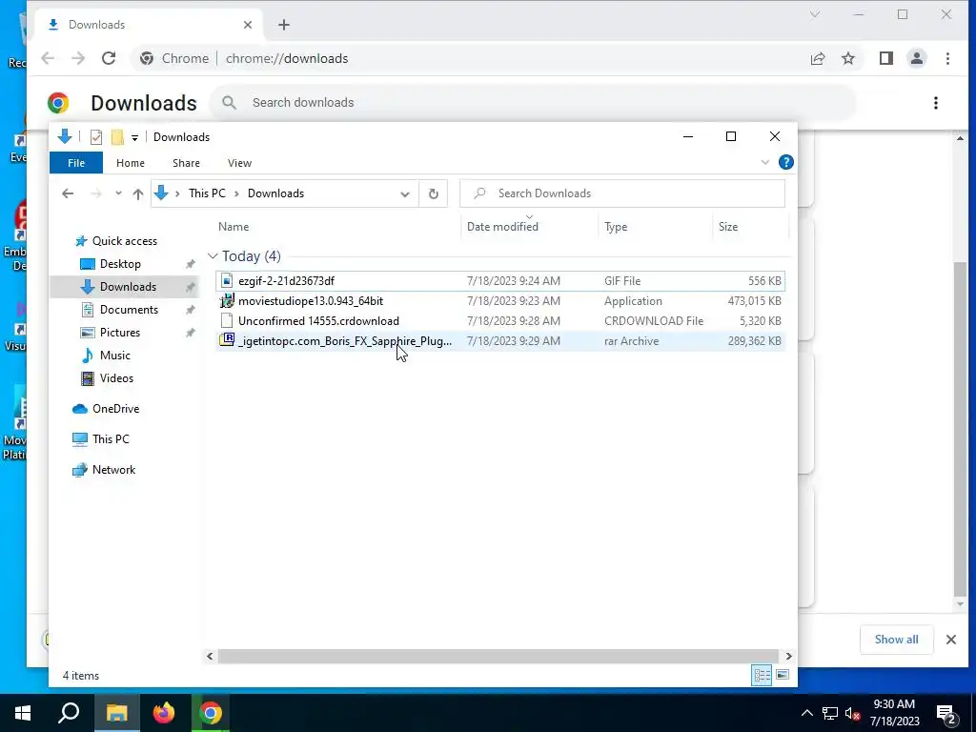Select Pictures in the navigation pane
The height and width of the screenshot is (732, 976).
click(x=119, y=333)
